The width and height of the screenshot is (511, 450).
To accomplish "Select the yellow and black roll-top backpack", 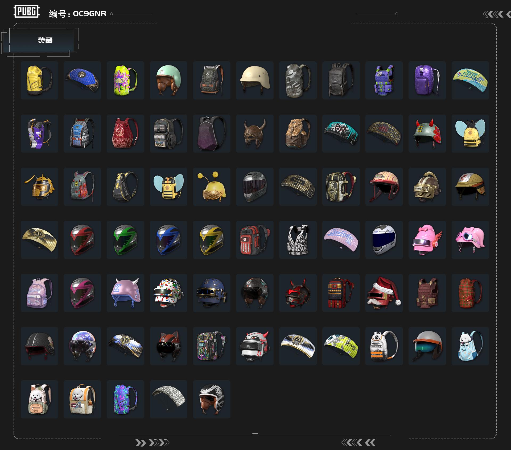I will (39, 80).
